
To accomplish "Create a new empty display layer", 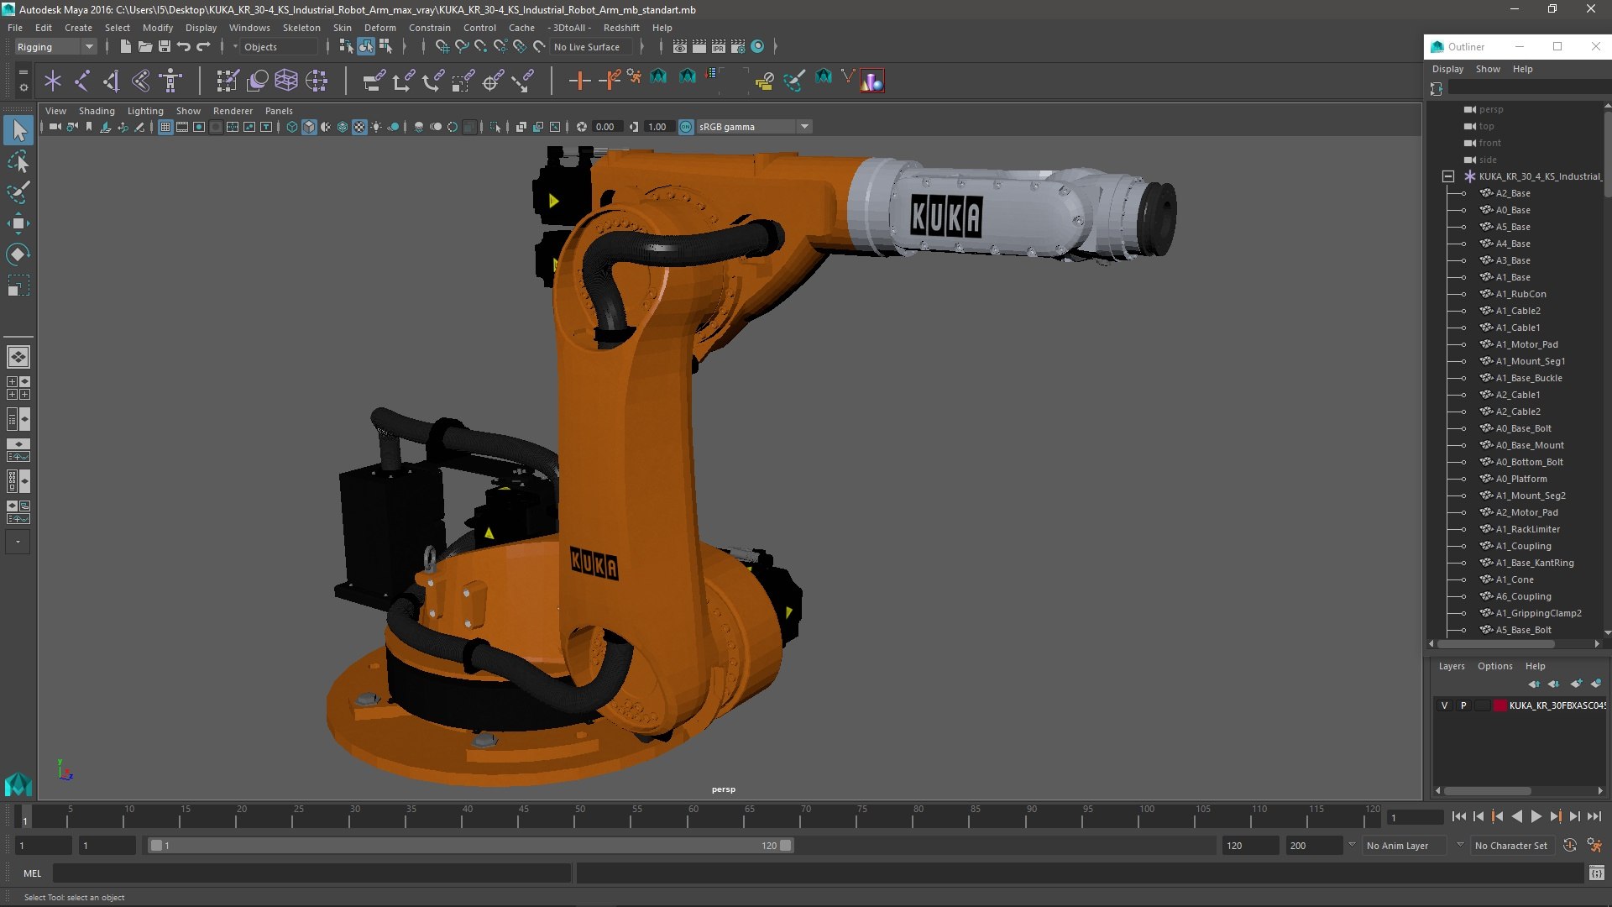I will click(x=1576, y=684).
